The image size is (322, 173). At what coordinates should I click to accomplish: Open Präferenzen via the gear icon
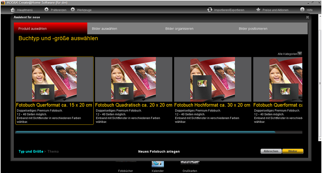click(x=46, y=10)
